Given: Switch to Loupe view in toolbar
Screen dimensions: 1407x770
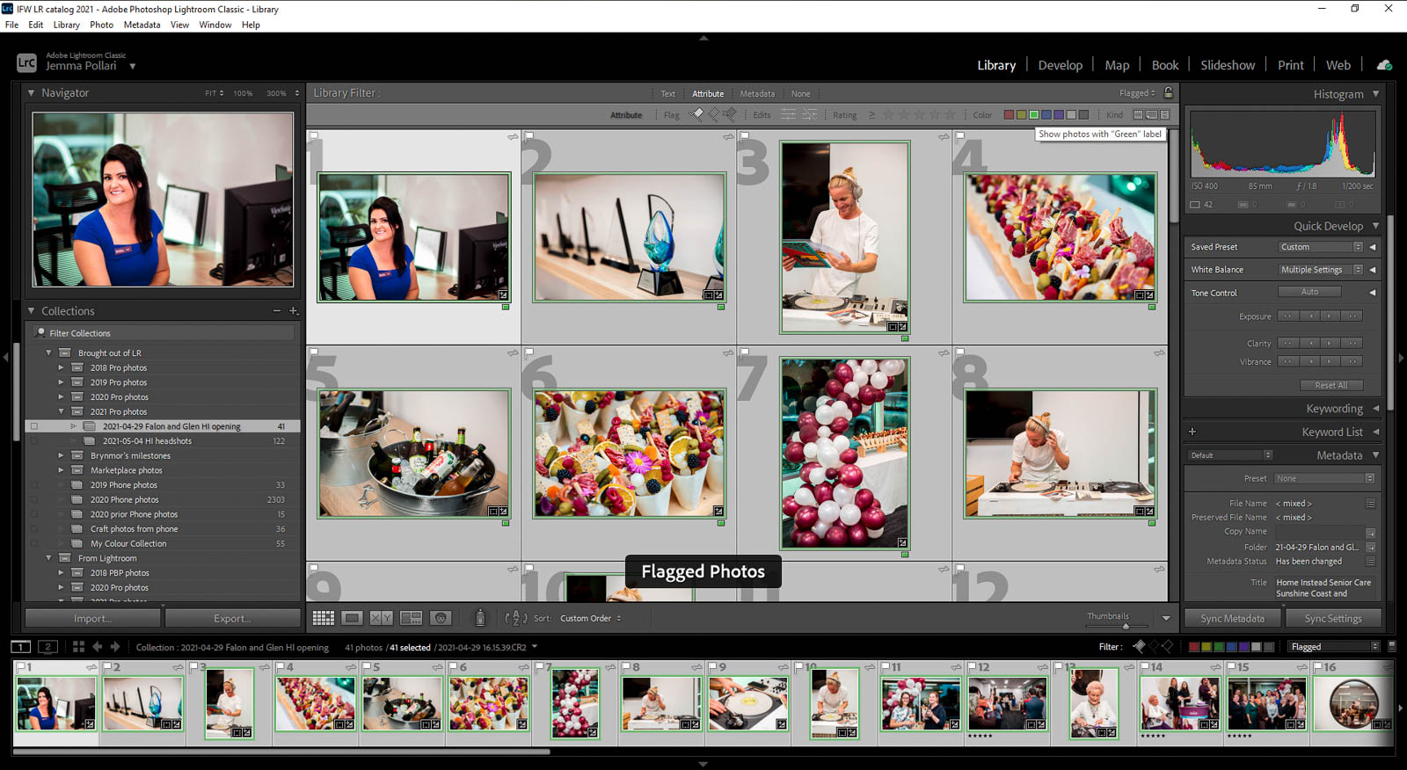Looking at the screenshot, I should (x=352, y=618).
